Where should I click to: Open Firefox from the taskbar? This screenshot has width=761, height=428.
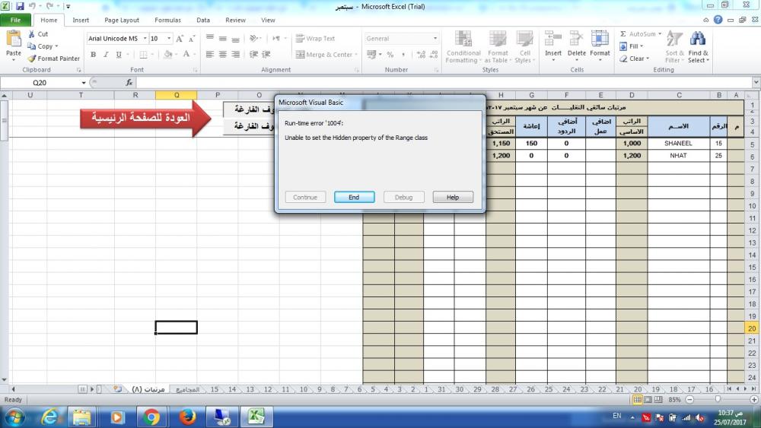point(187,417)
